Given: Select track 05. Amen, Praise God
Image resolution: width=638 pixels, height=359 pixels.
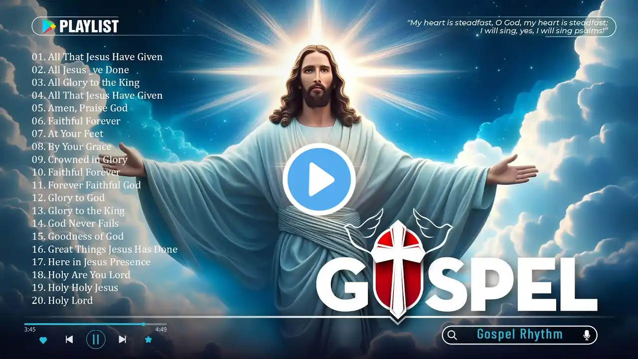Looking at the screenshot, I should point(80,108).
